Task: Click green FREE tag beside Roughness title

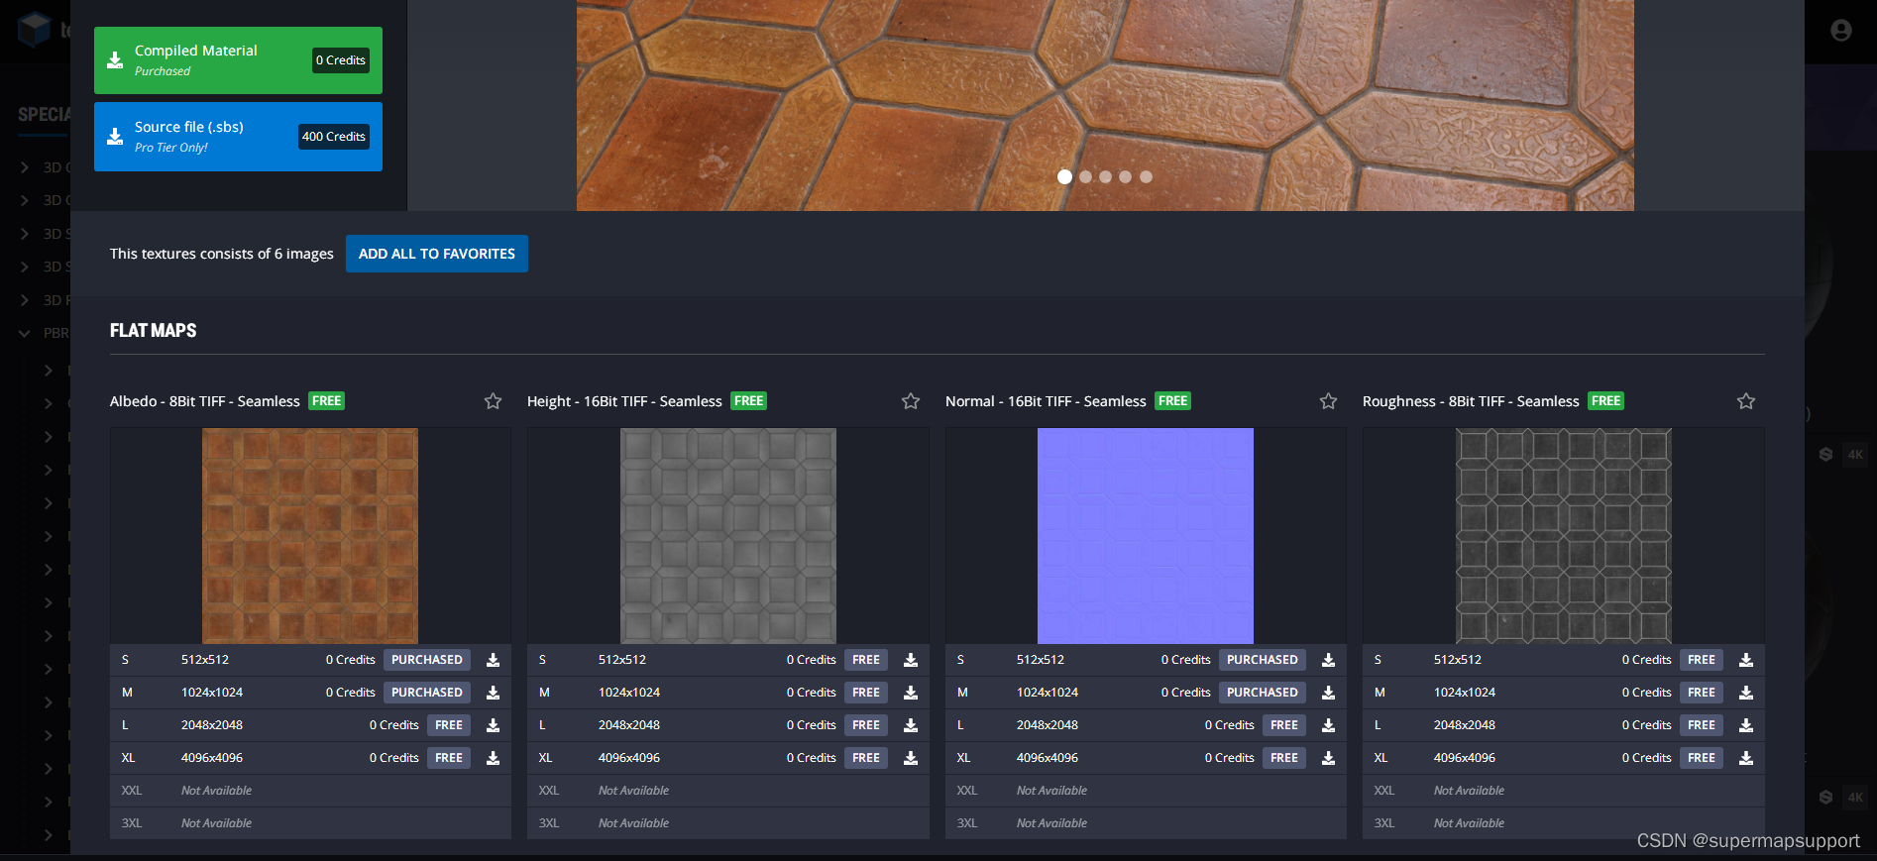Action: click(1605, 401)
